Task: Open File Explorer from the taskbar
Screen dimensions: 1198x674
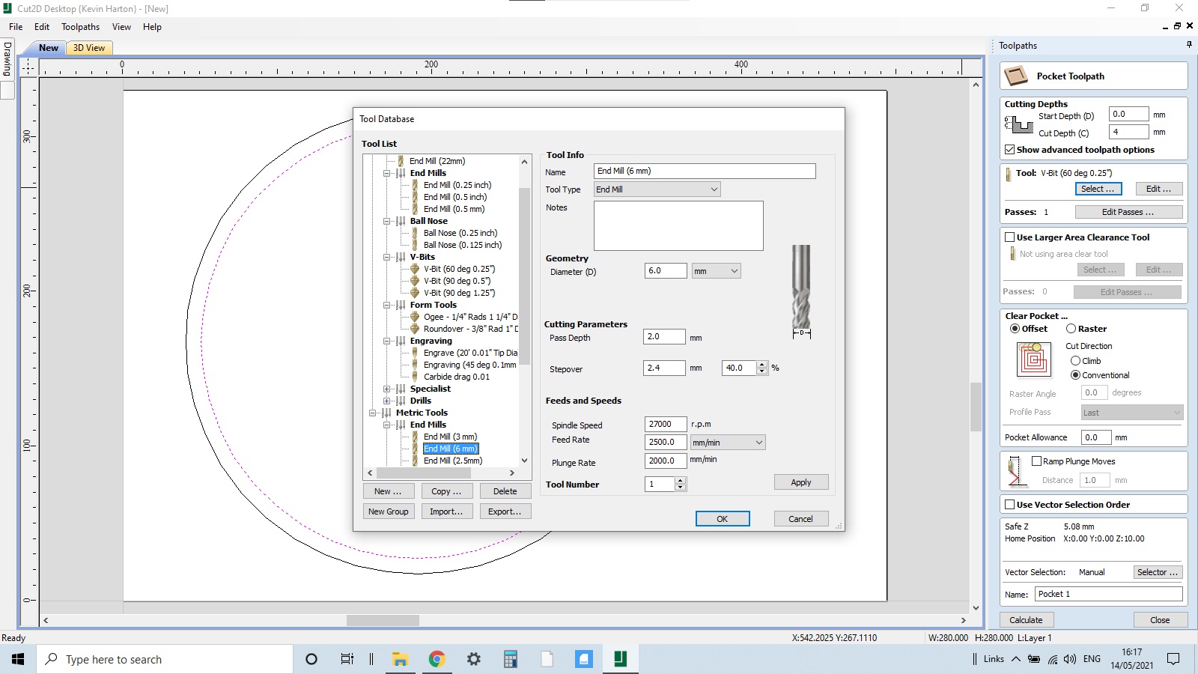Action: pos(400,659)
